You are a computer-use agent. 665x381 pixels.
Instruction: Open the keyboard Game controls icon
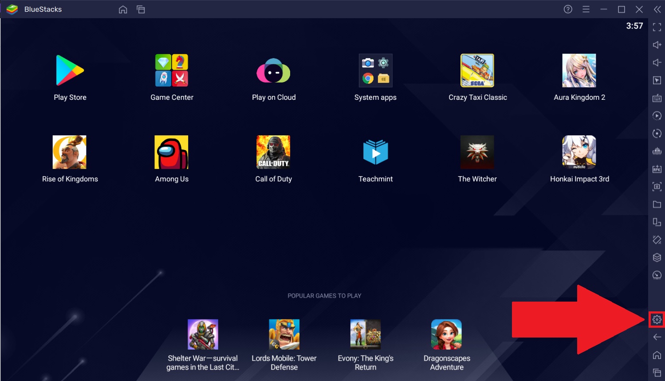tap(657, 98)
